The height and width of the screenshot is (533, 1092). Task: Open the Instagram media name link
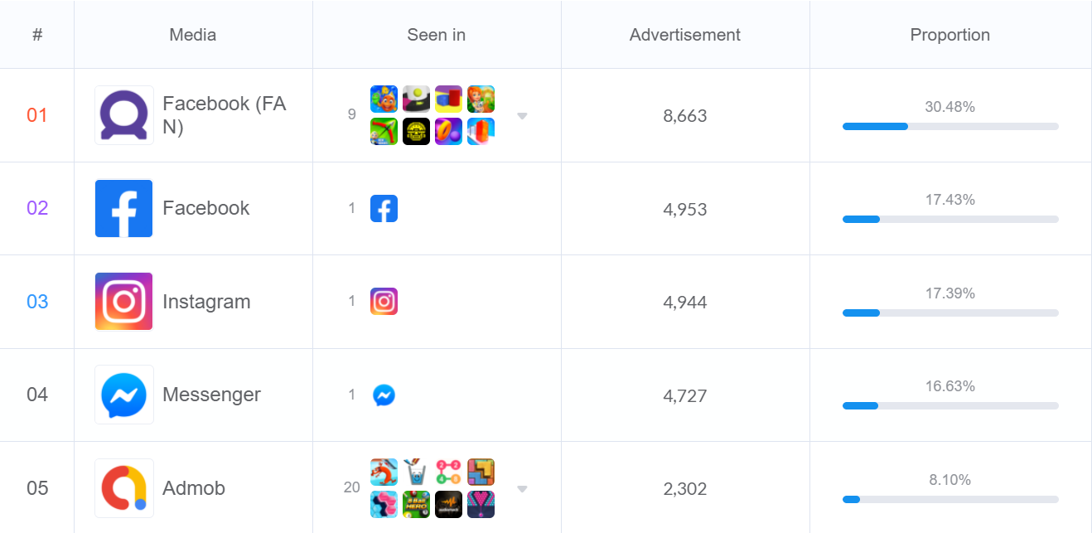[206, 302]
